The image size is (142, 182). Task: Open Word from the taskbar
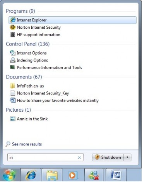(116, 175)
